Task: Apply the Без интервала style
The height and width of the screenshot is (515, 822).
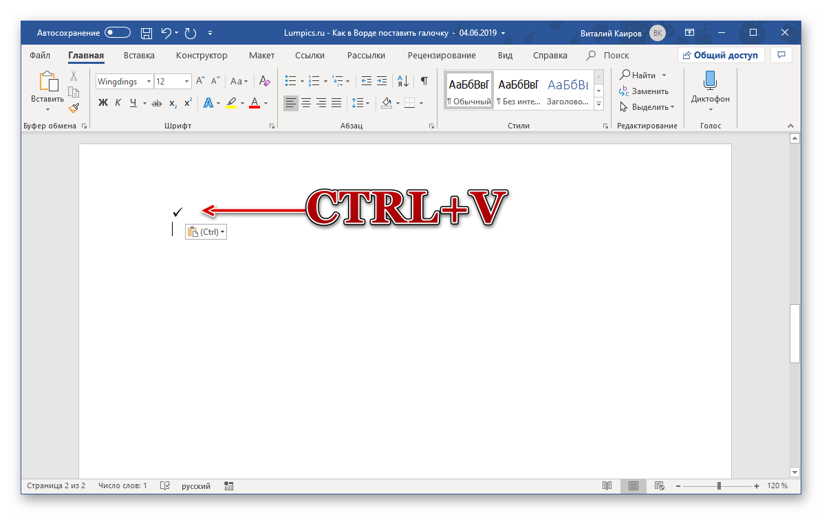Action: click(518, 90)
